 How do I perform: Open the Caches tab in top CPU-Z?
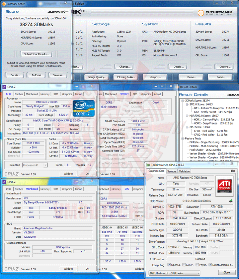[x=19, y=94]
